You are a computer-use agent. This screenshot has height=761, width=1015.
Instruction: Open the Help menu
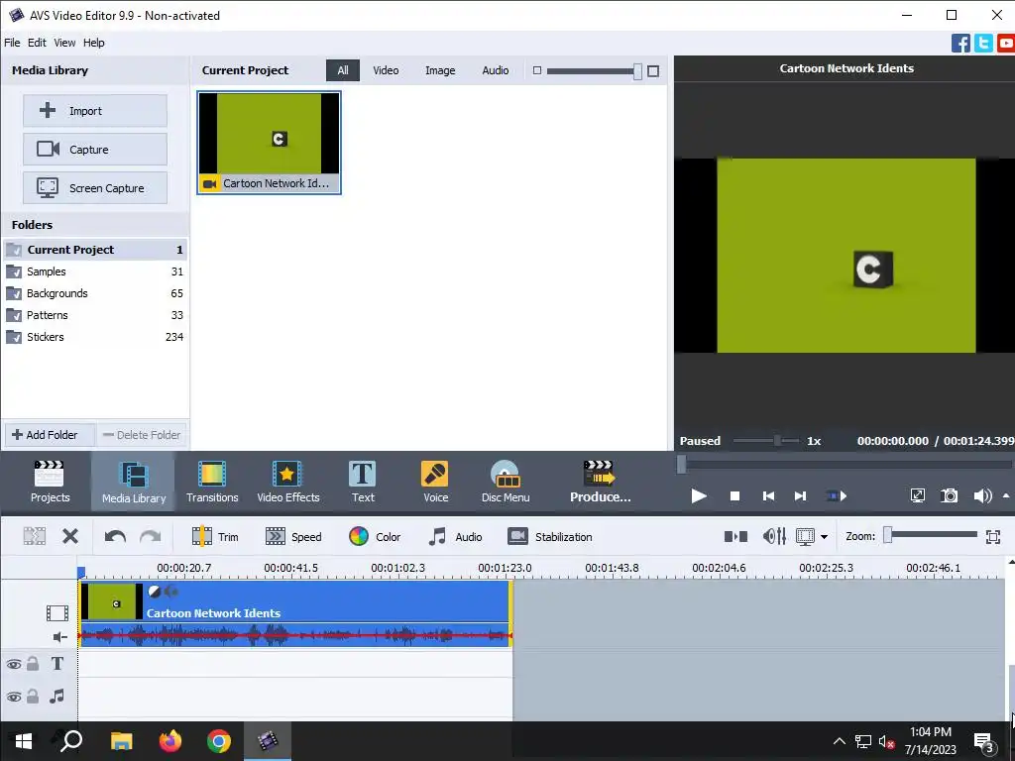point(94,43)
